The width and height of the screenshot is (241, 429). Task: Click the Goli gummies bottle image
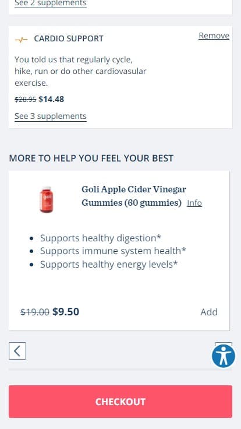coord(46,199)
